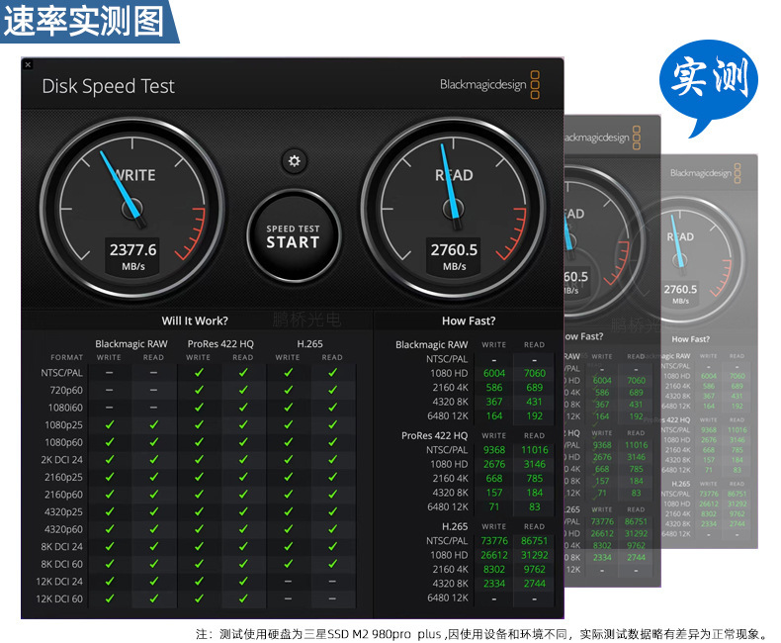This screenshot has width=781, height=643.
Task: Click ProRes 422 HQ 4320 8K write value 157
Action: tap(494, 493)
